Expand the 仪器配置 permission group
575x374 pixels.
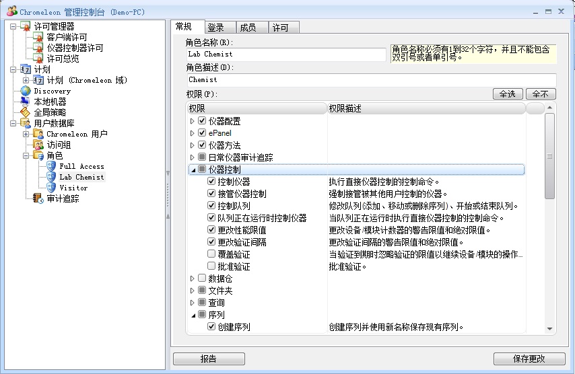click(192, 121)
